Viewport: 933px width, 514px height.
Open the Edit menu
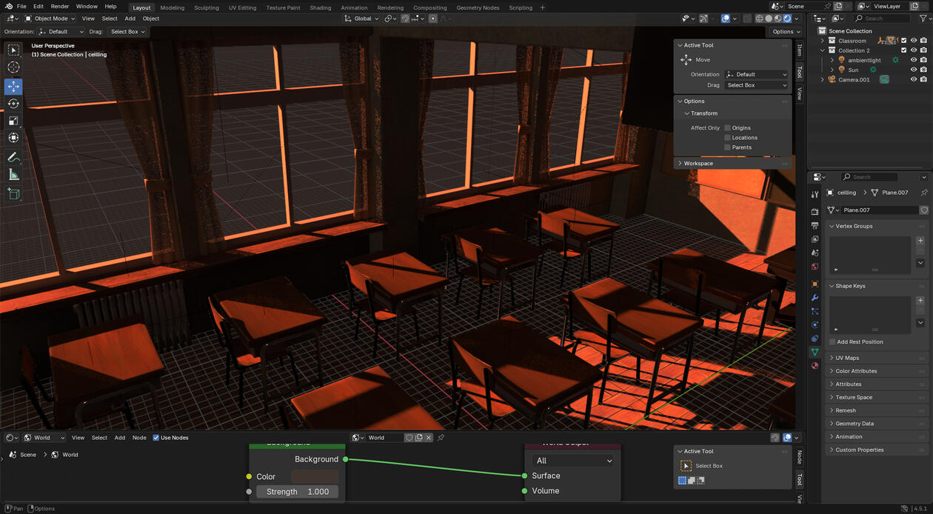(x=39, y=7)
